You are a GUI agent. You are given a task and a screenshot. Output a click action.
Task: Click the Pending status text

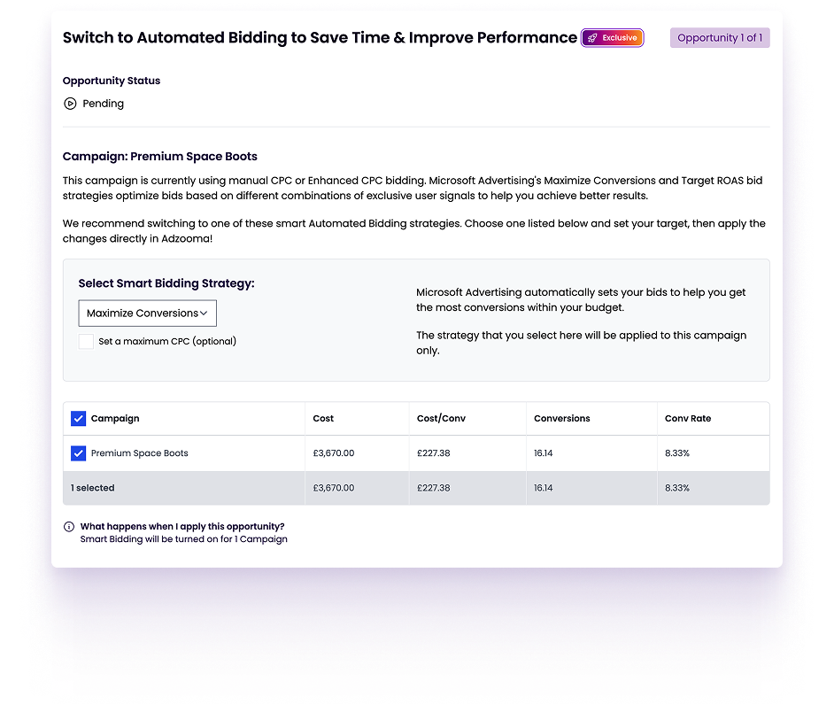point(103,104)
